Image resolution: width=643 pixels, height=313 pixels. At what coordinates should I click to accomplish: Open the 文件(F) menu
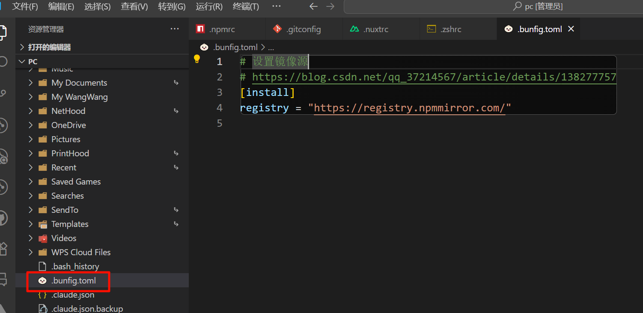click(x=25, y=6)
